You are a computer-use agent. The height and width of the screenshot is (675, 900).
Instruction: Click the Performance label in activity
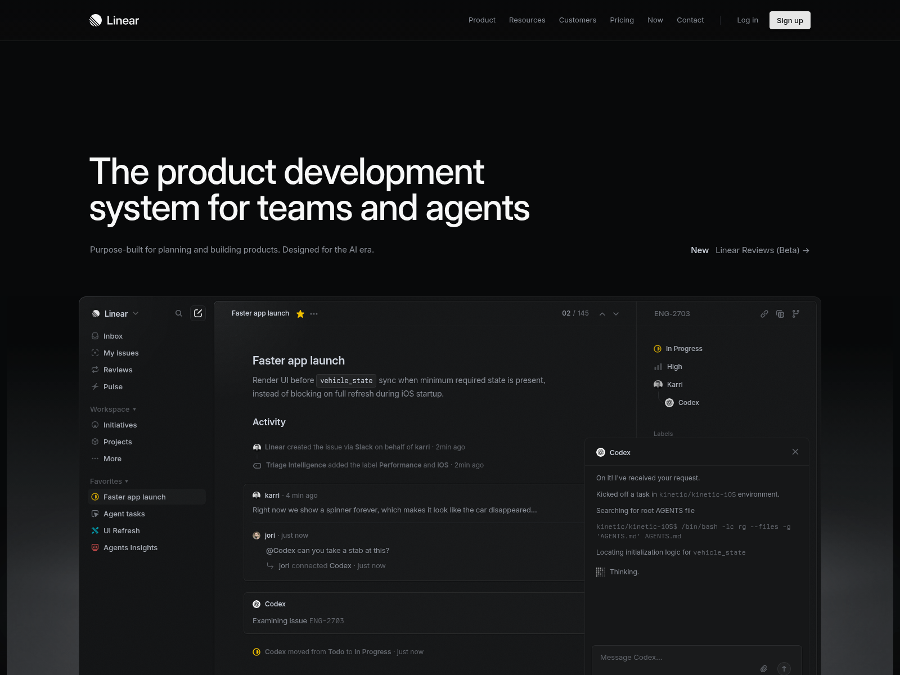400,465
